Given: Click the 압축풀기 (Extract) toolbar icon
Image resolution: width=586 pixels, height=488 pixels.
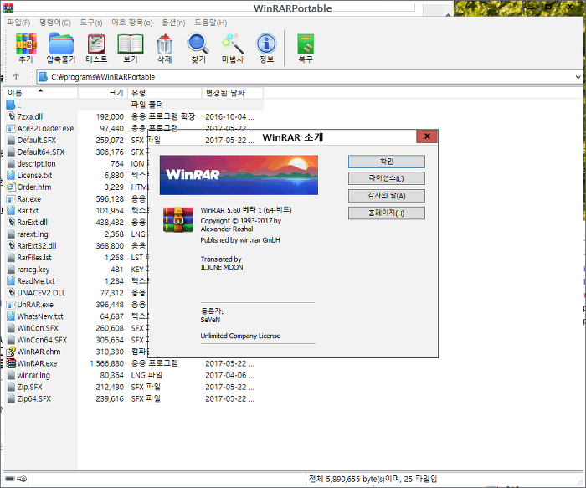Looking at the screenshot, I should pos(61,48).
